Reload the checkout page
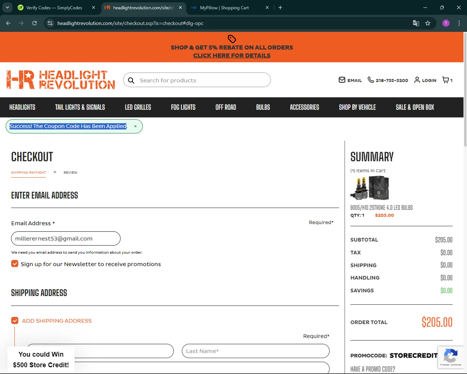 coord(35,23)
